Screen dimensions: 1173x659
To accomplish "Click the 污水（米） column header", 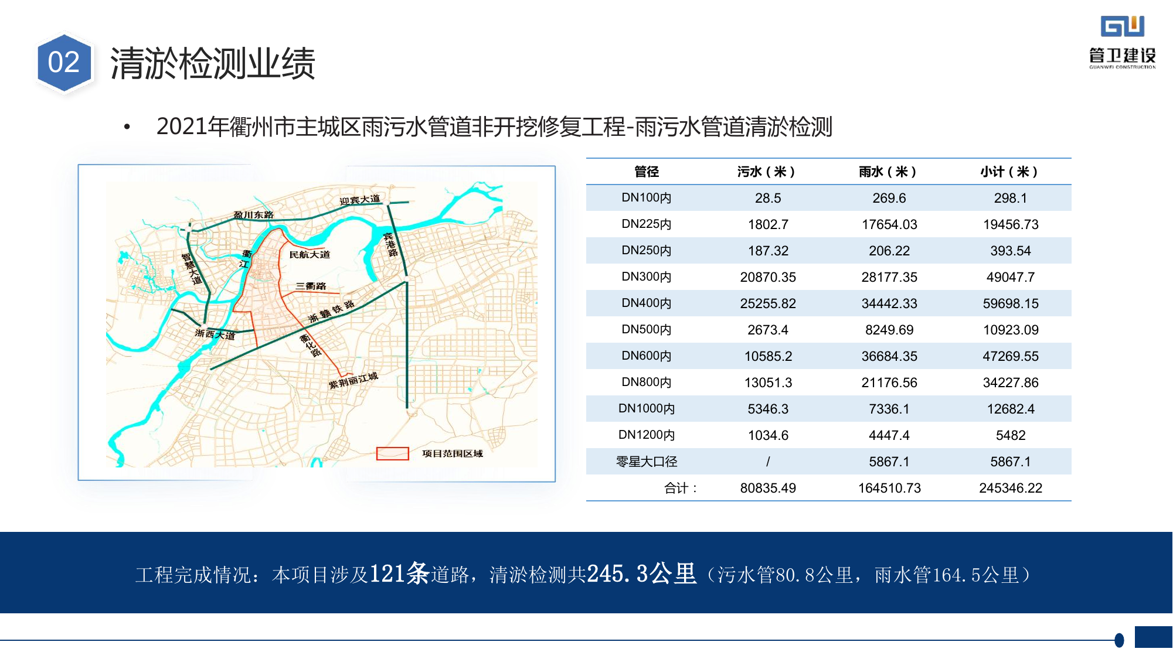I will pos(767,172).
